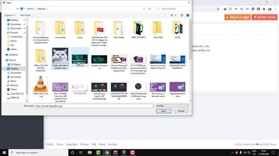Viewport: 279px width, 156px height.
Task: Click the New folder button
Action: [25, 15]
